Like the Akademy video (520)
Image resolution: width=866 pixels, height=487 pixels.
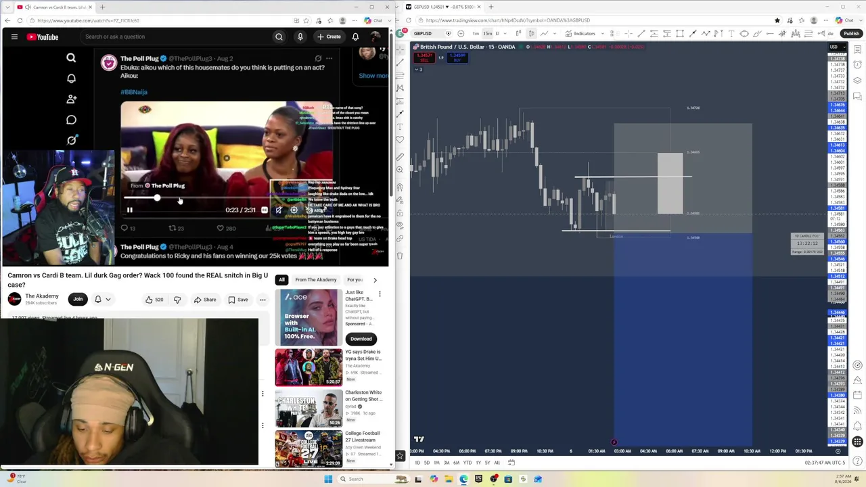pos(155,300)
